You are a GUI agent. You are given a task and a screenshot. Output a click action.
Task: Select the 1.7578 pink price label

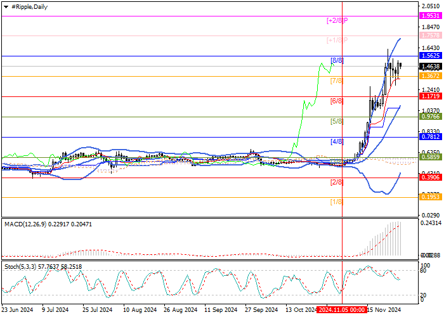431,36
